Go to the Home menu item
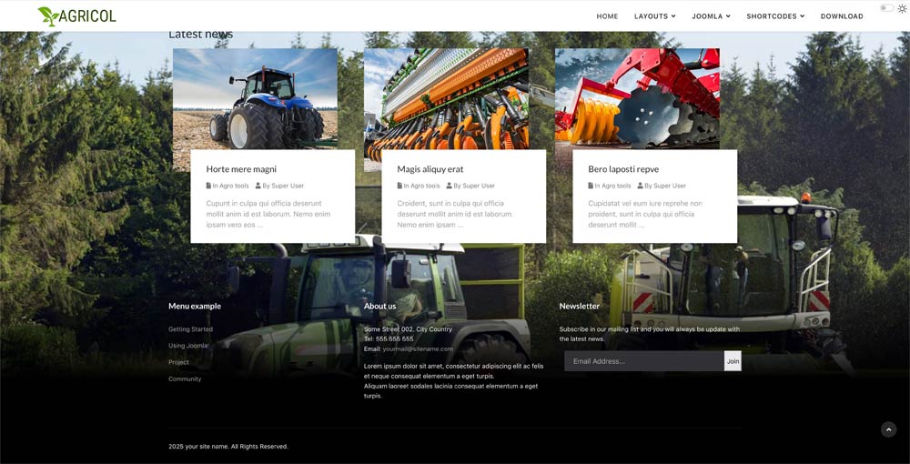 (x=607, y=16)
